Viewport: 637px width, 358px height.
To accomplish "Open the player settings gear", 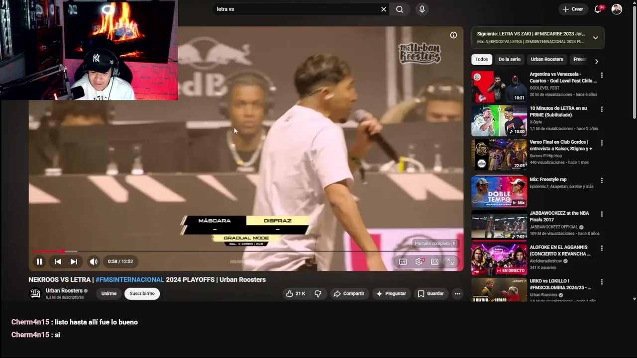I will coord(419,262).
